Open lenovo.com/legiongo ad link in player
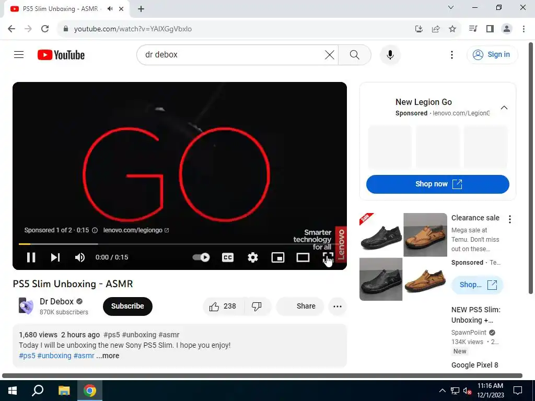The width and height of the screenshot is (535, 401). point(136,230)
